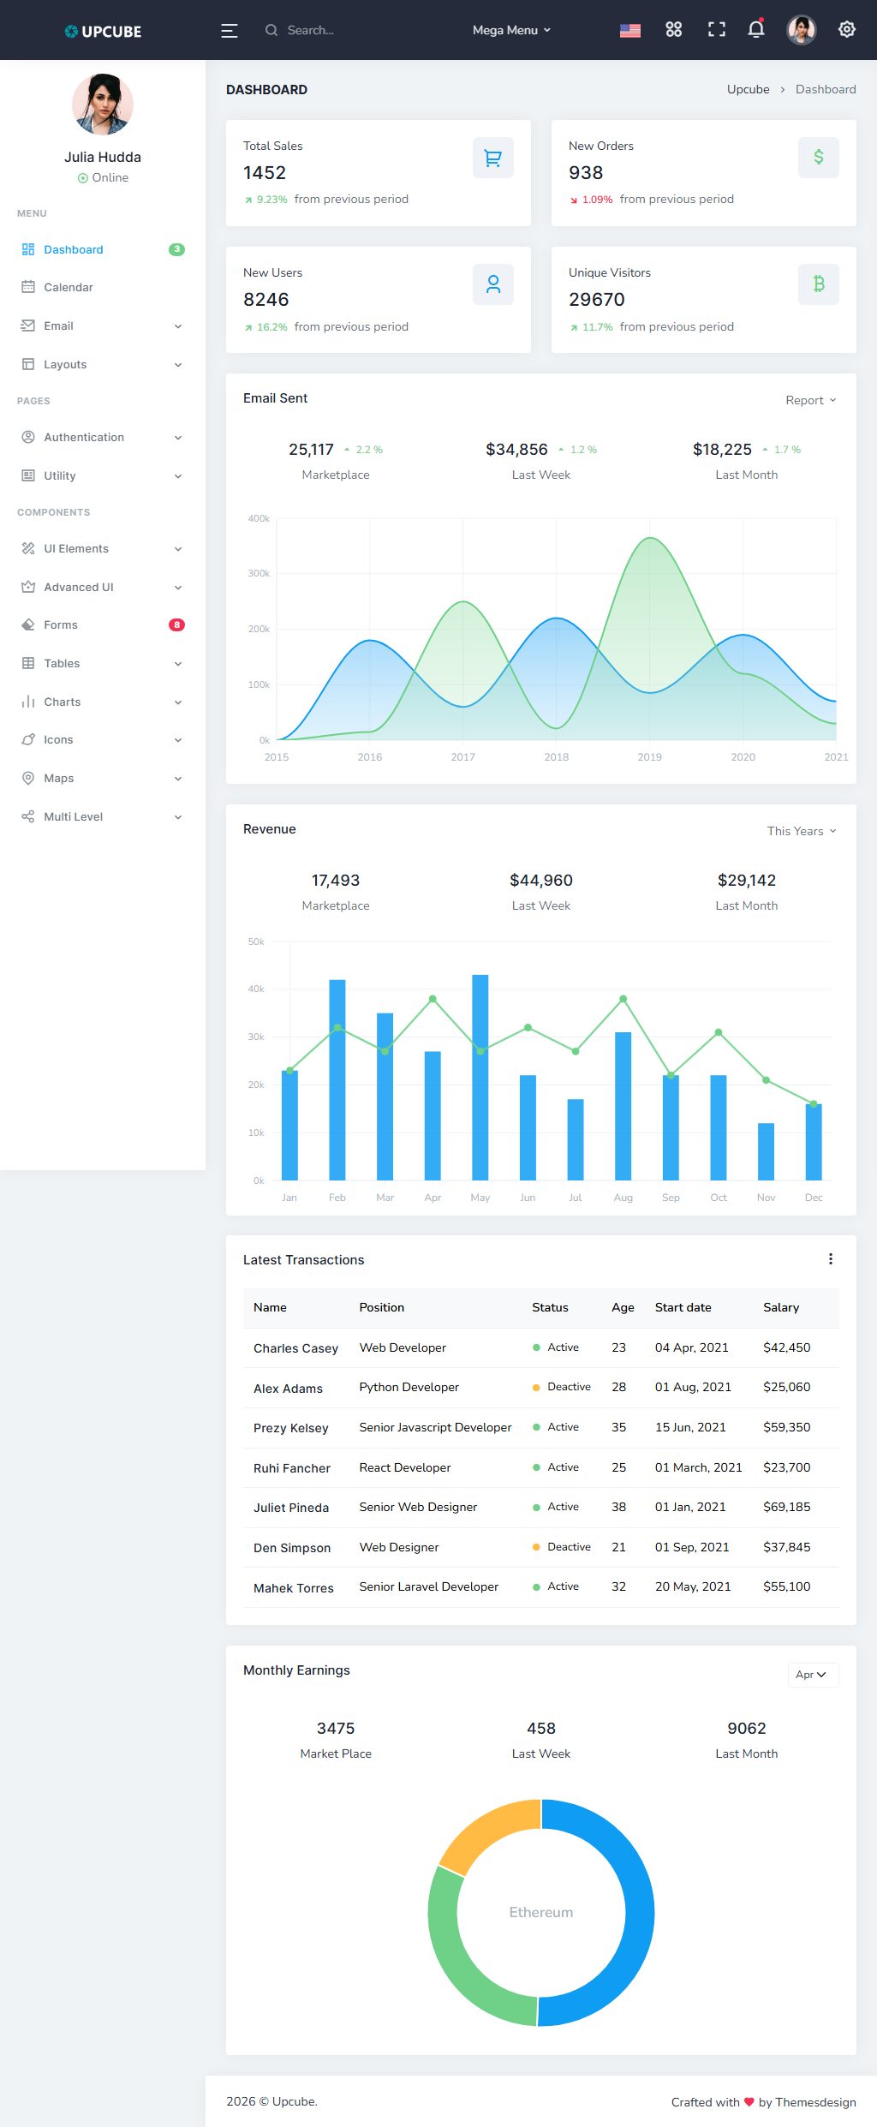Click the Multi Level share icon

[28, 816]
